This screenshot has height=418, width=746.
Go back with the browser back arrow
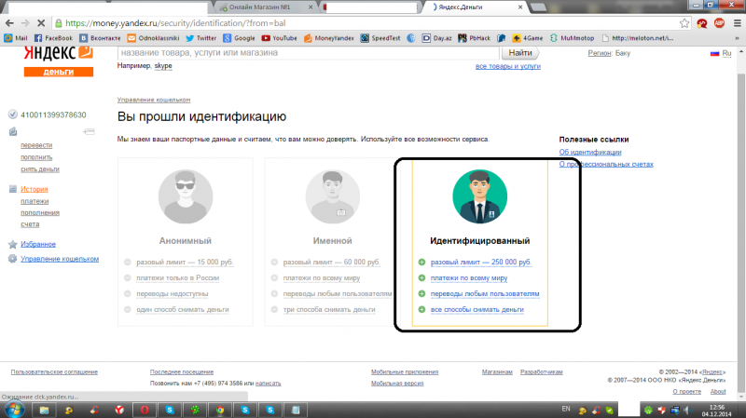[x=9, y=22]
